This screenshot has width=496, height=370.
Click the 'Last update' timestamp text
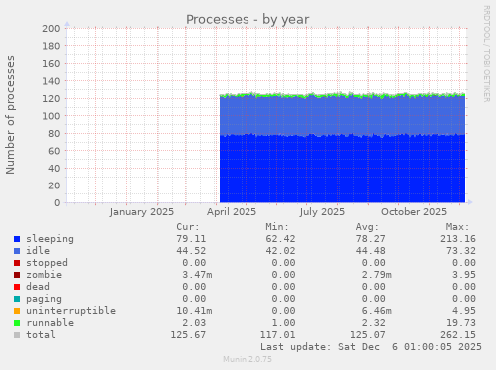click(x=371, y=347)
